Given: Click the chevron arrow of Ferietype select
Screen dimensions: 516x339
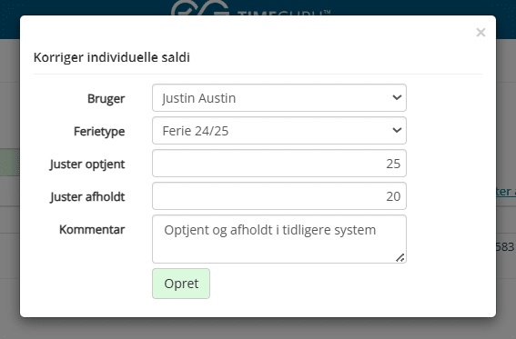Looking at the screenshot, I should pos(397,130).
